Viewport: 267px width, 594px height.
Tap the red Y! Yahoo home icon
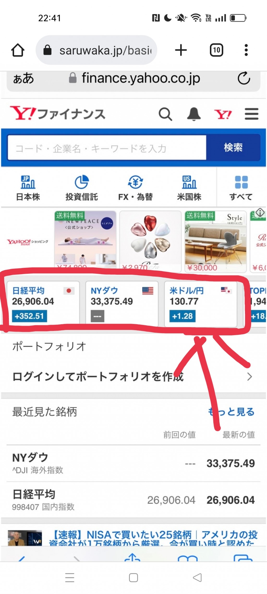point(223,114)
